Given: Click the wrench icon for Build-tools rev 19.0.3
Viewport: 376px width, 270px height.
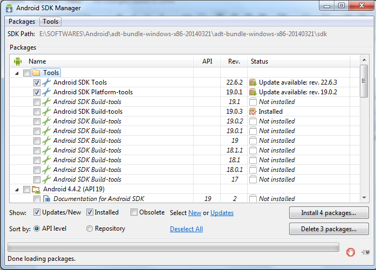Looking at the screenshot, I should [46, 112].
